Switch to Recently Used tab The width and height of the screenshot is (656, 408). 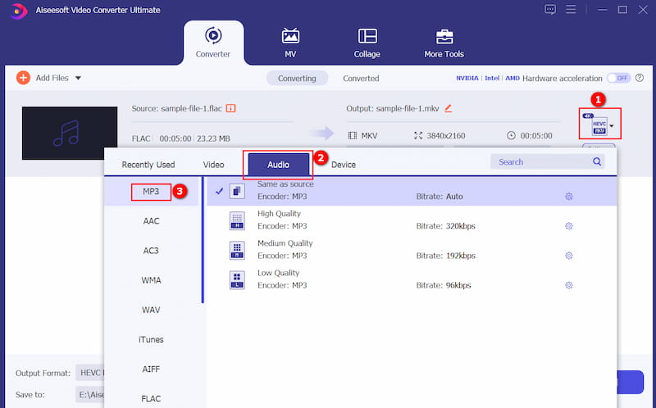(x=148, y=165)
